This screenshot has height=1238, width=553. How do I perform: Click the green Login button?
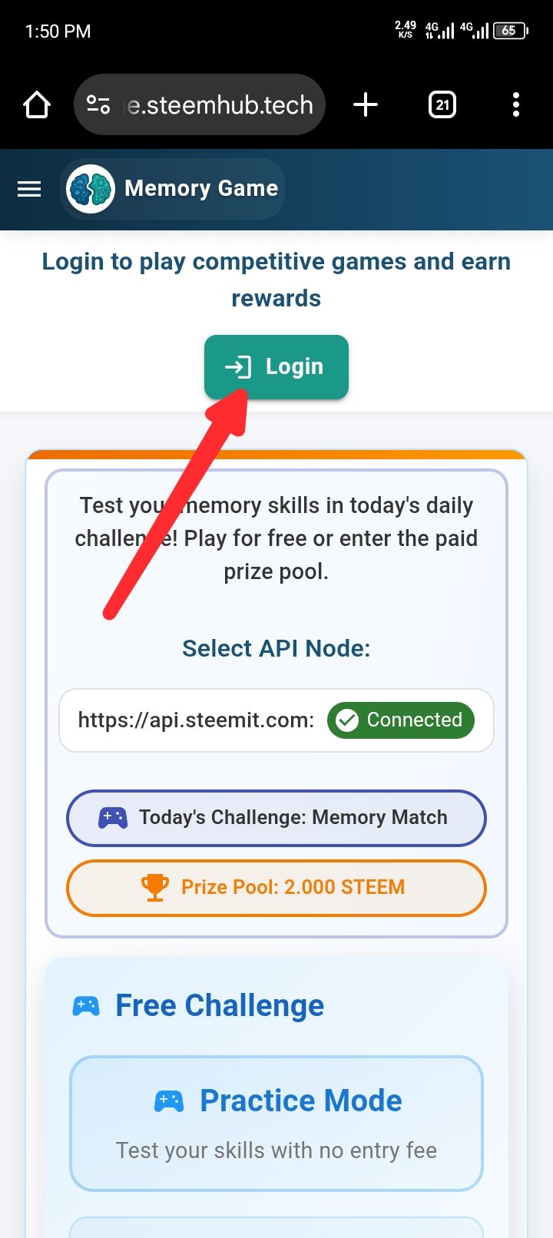pyautogui.click(x=276, y=367)
